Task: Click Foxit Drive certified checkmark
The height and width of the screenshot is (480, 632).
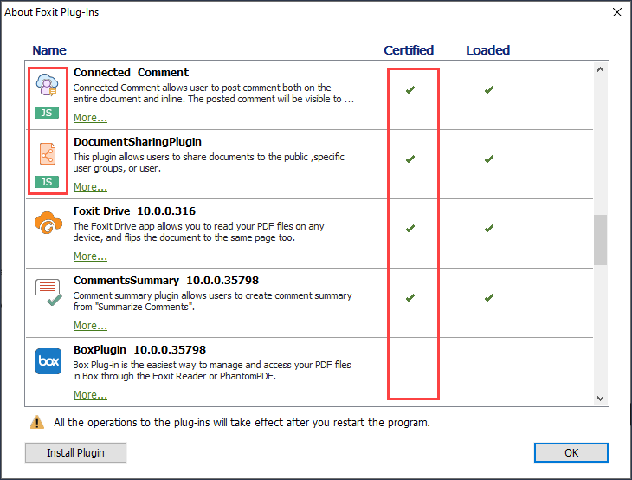Action: (410, 228)
